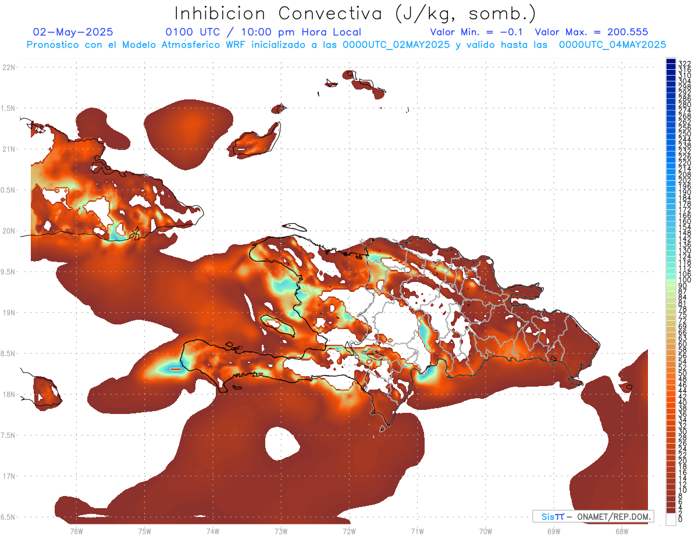Click the dark brown swatch labeled 2
Screen dimensions: 698x539
coord(671,511)
